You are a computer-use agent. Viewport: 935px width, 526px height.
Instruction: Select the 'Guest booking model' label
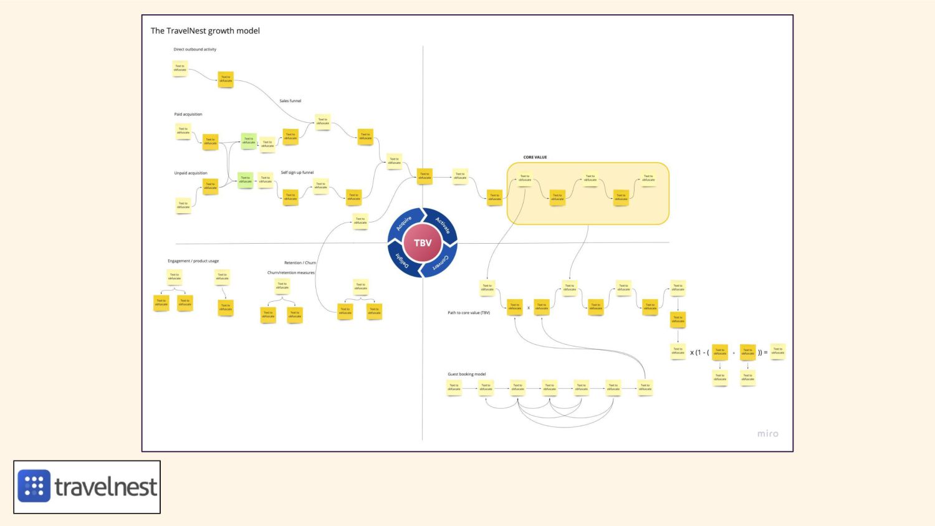coord(466,375)
